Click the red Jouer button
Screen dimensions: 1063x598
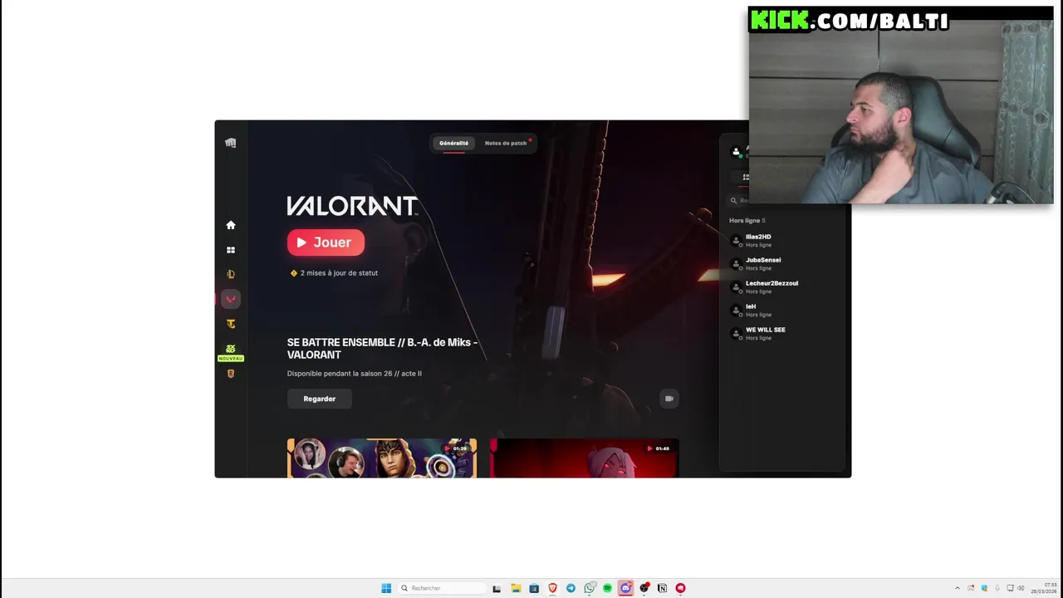click(326, 243)
